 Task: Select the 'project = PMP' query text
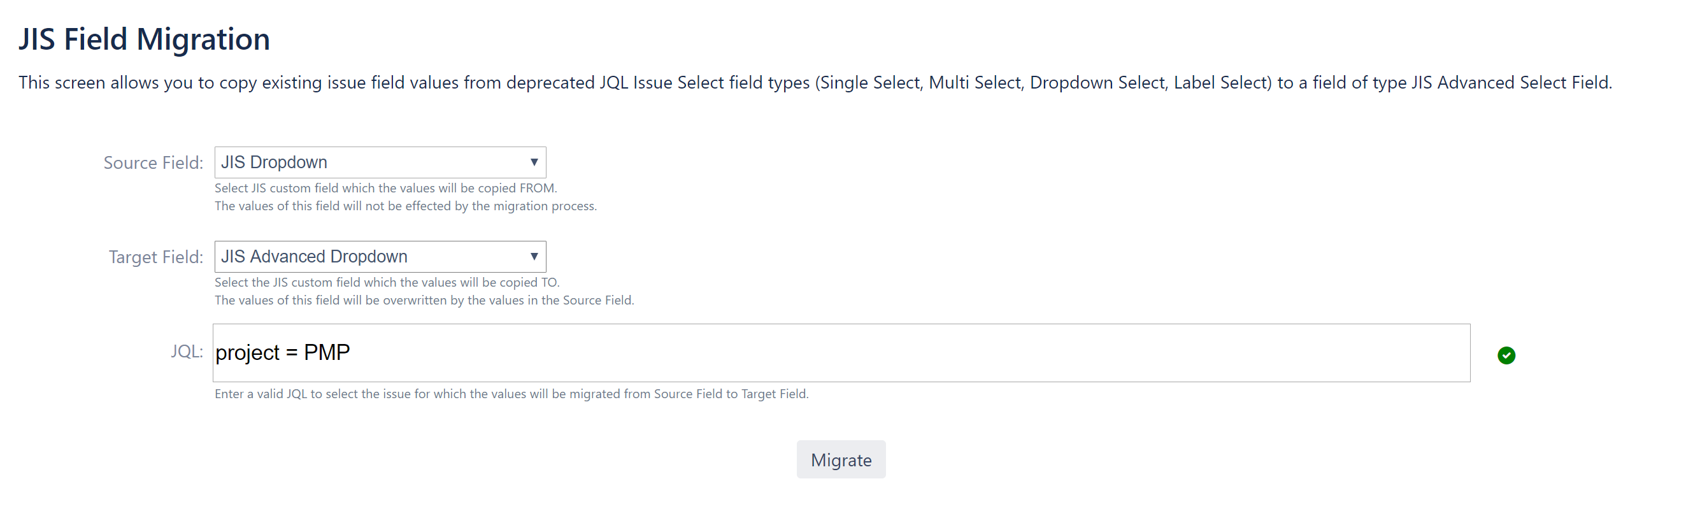282,352
